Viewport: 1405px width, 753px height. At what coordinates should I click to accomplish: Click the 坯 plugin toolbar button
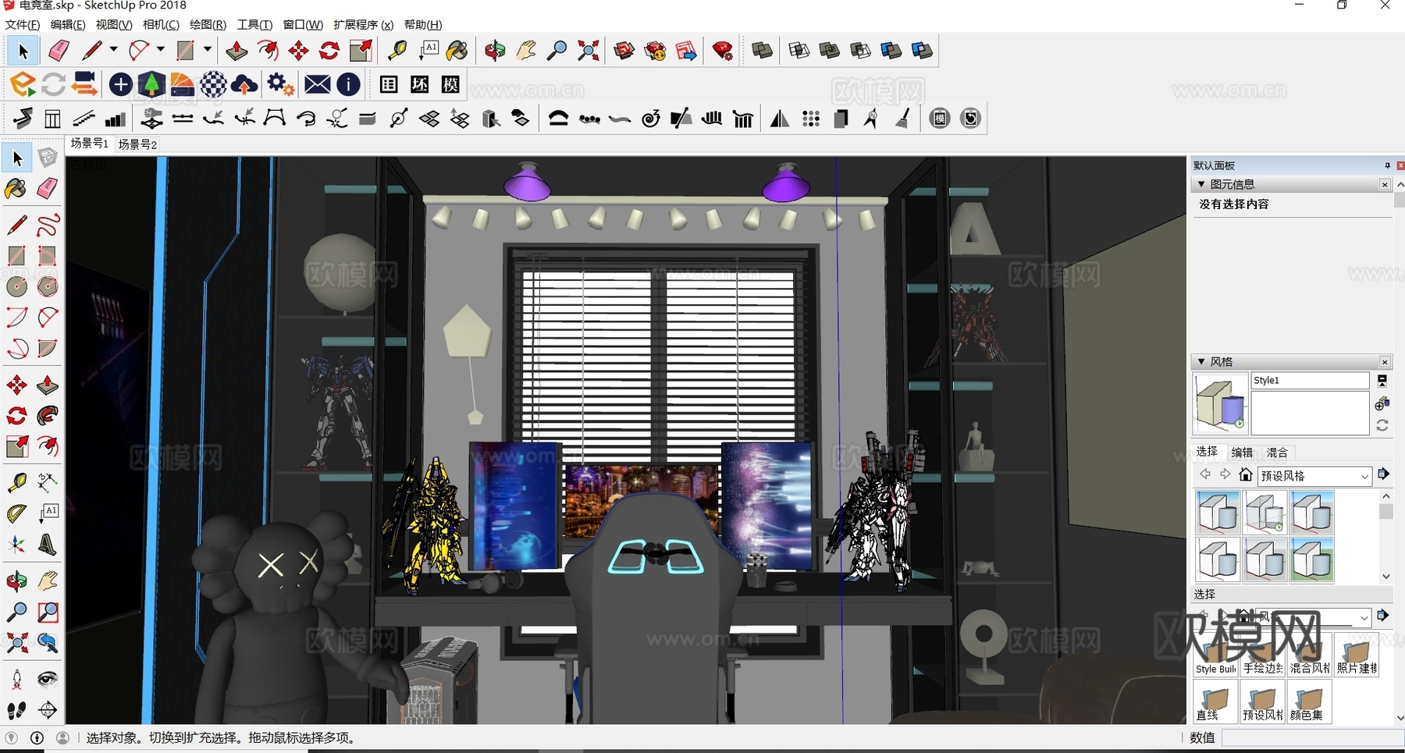(420, 84)
